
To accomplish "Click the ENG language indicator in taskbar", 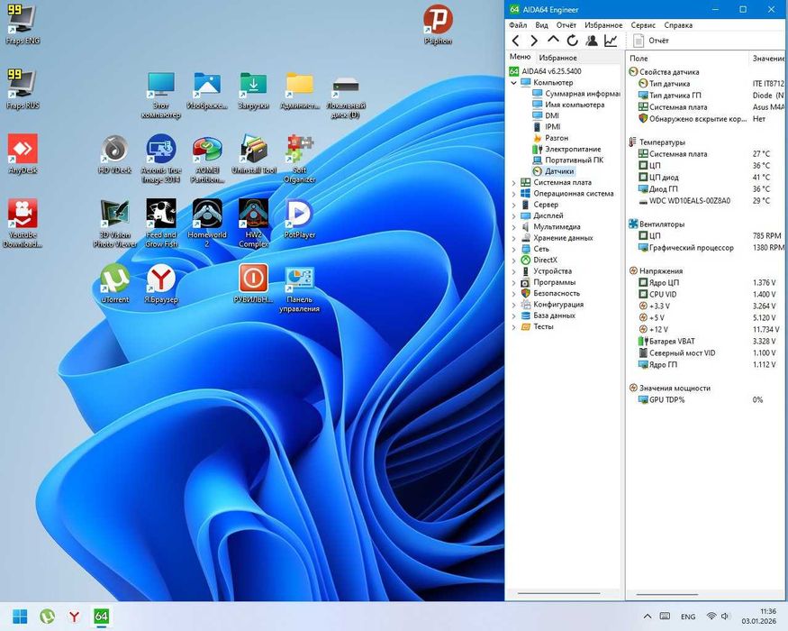I will click(687, 617).
